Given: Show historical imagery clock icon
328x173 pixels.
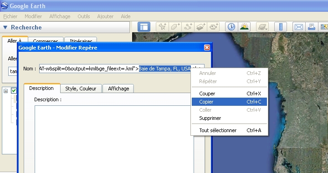Looking at the screenshot, I should point(231,27).
